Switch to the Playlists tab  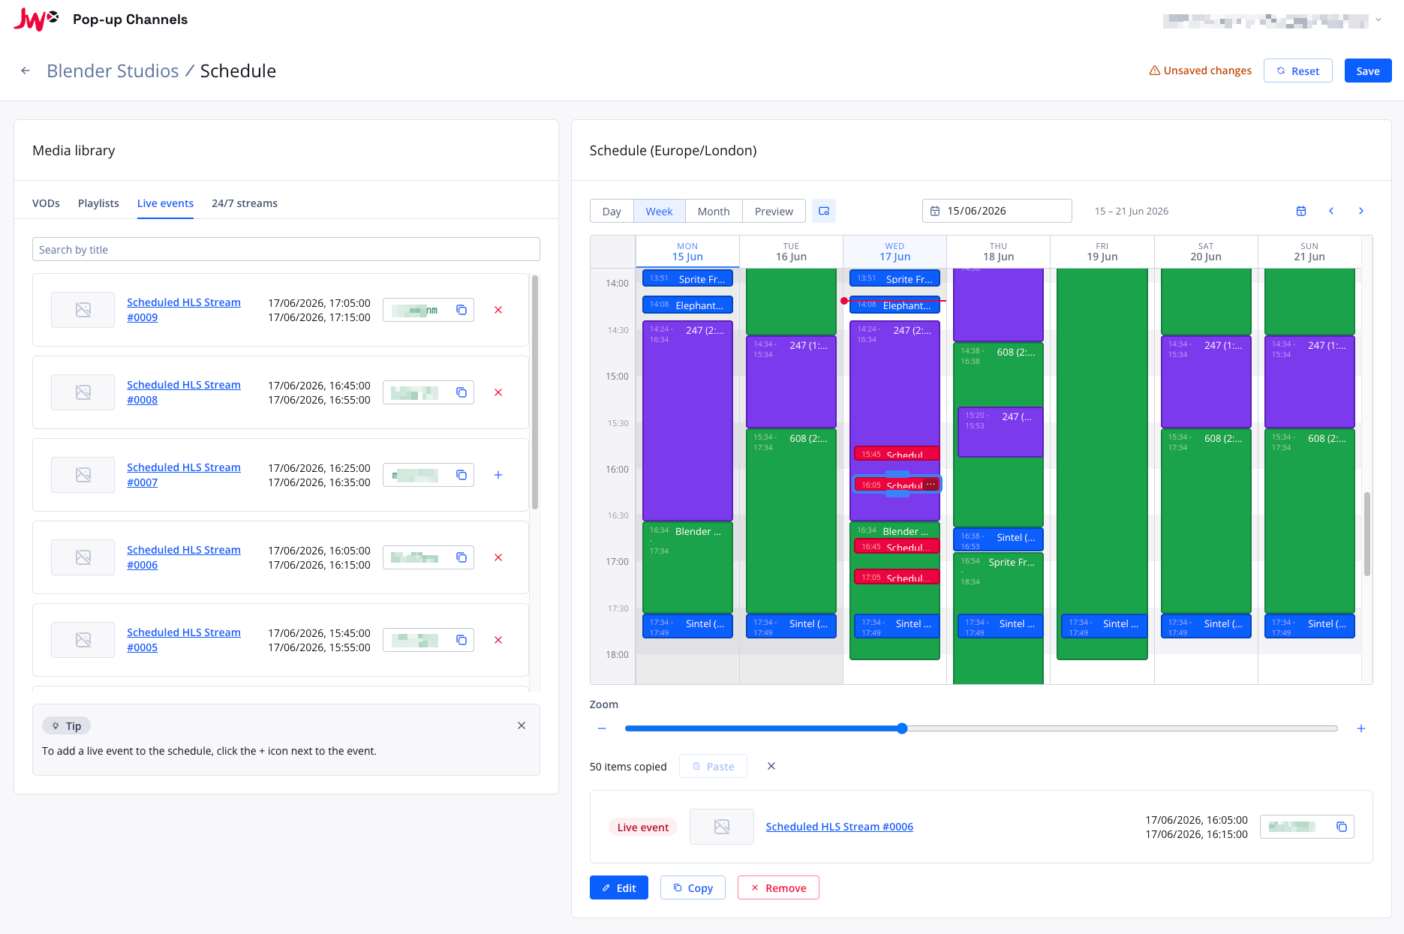98,203
